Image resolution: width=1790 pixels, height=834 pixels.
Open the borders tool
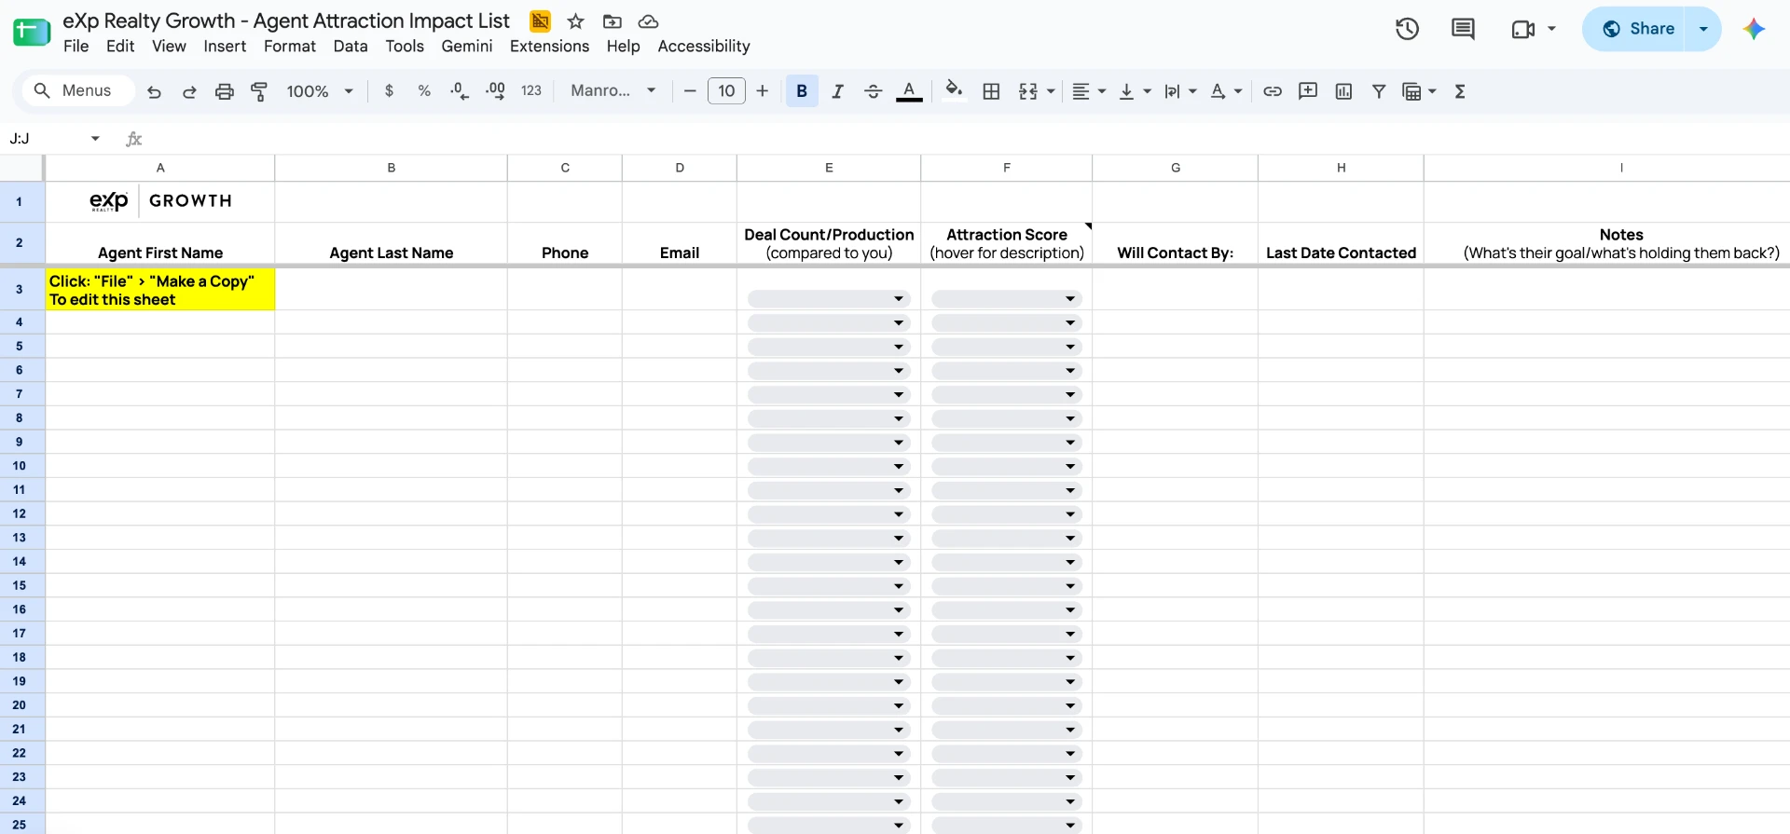pyautogui.click(x=992, y=91)
